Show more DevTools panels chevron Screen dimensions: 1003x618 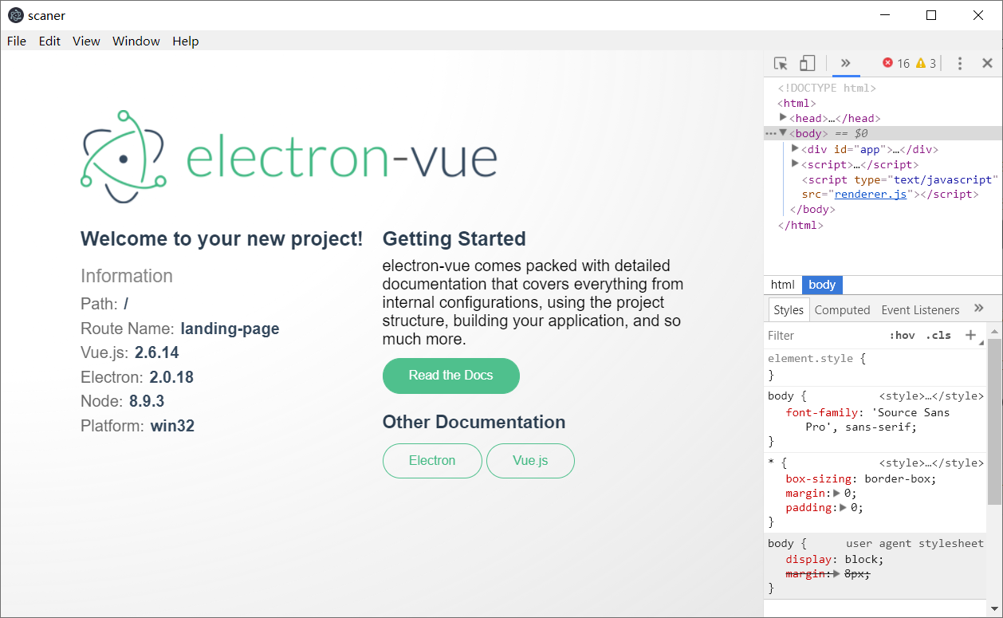846,63
